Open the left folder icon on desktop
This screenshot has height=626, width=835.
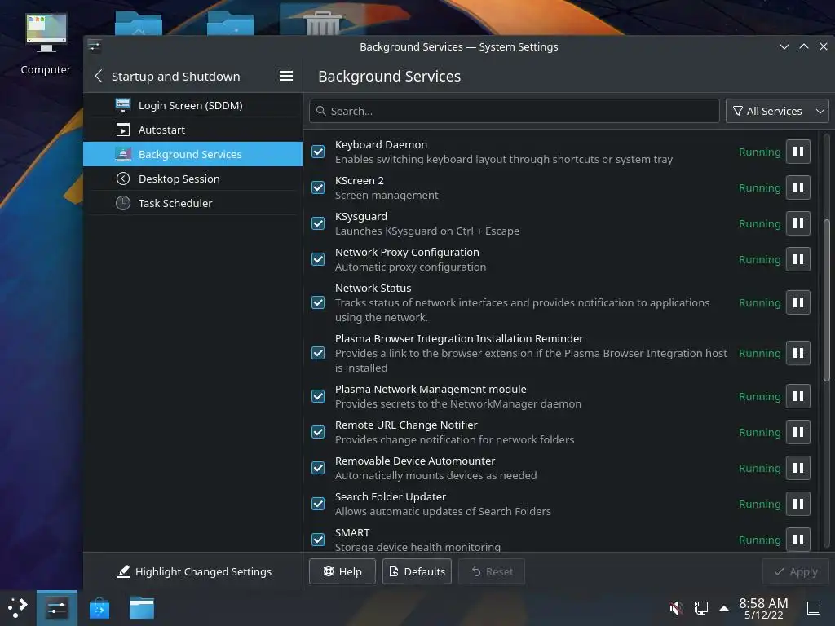coord(139,22)
